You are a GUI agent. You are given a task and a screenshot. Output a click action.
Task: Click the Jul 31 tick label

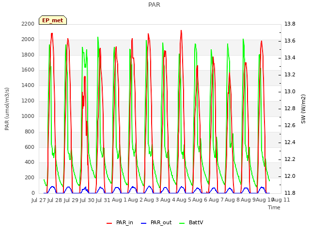click(x=103, y=200)
